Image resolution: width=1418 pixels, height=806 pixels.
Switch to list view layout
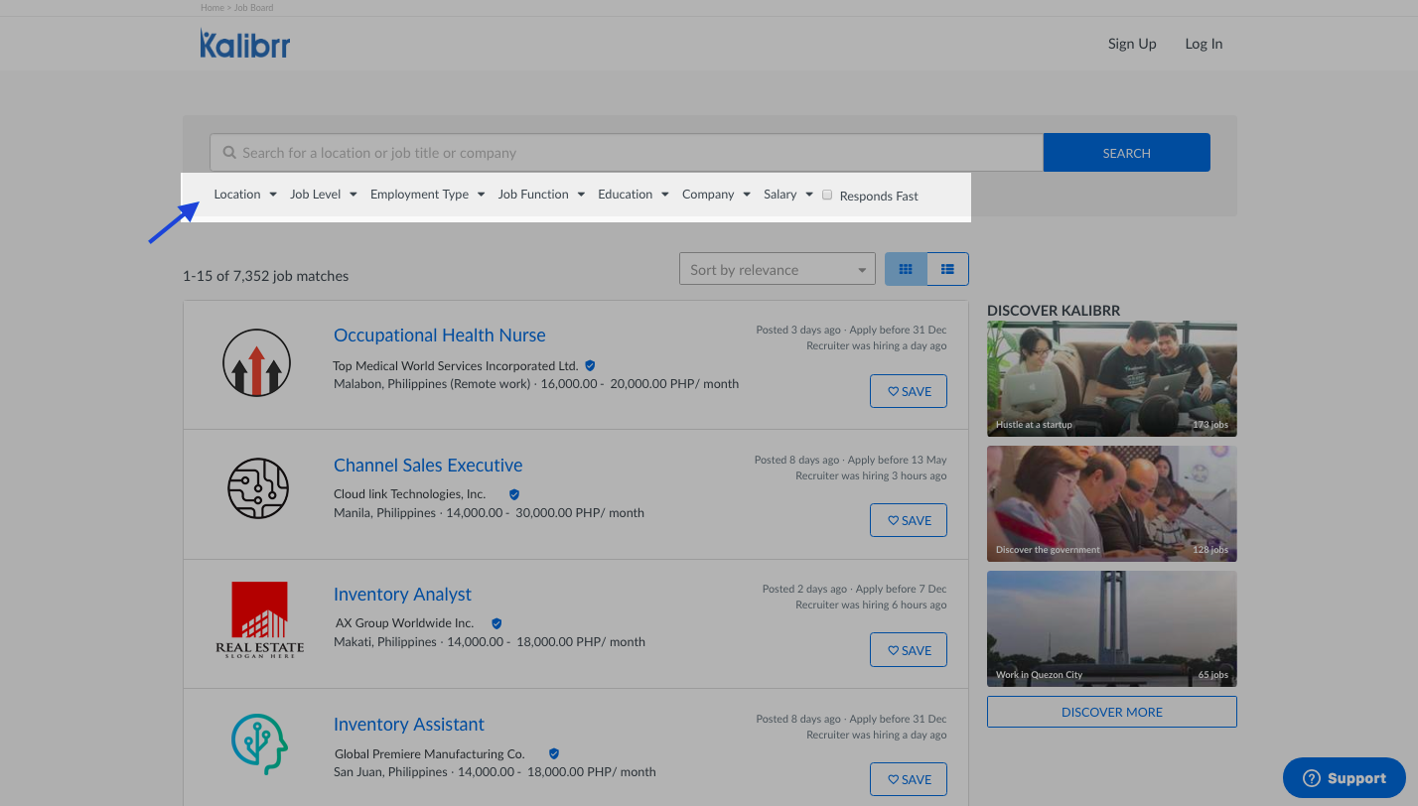pyautogui.click(x=947, y=269)
